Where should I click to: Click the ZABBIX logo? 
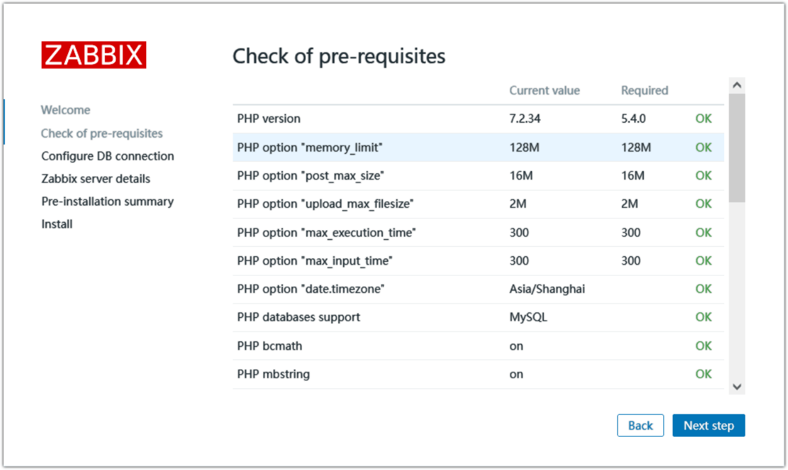[93, 55]
